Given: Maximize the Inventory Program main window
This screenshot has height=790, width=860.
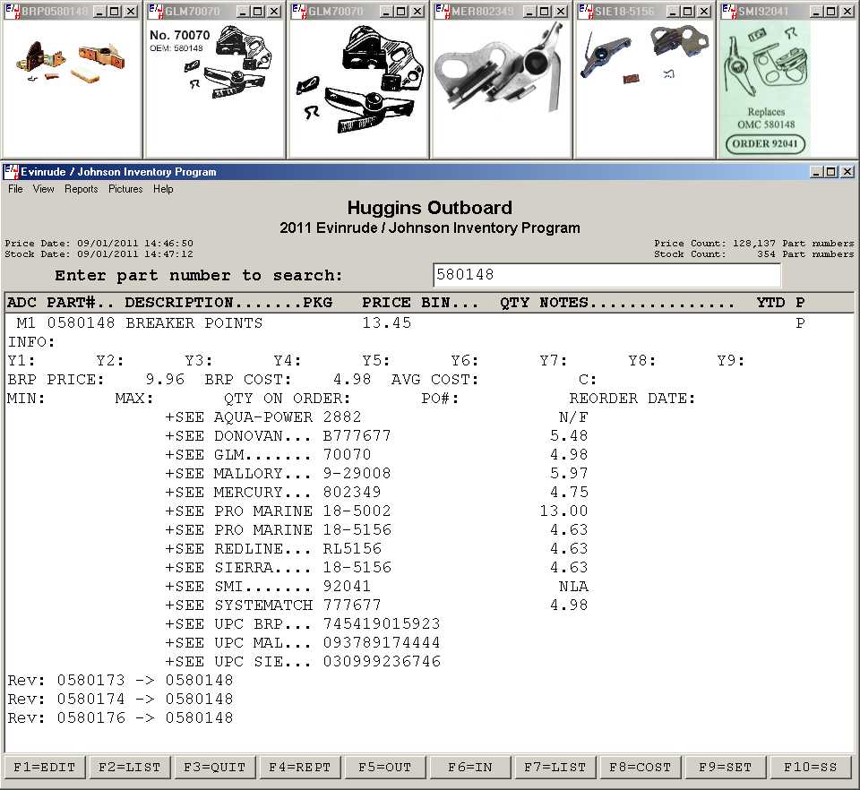Looking at the screenshot, I should click(831, 172).
